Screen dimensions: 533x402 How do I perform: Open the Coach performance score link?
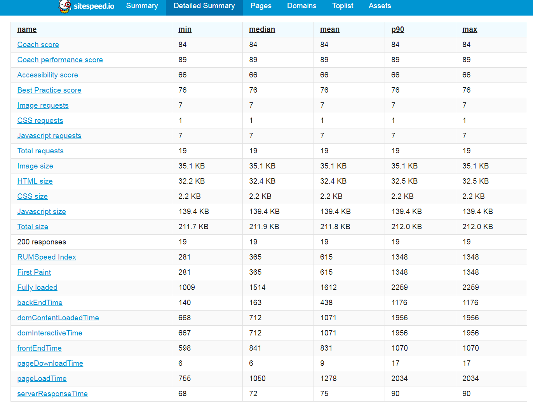[x=60, y=60]
